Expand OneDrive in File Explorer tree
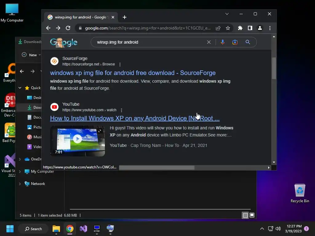This screenshot has width=315, height=236. click(20, 159)
